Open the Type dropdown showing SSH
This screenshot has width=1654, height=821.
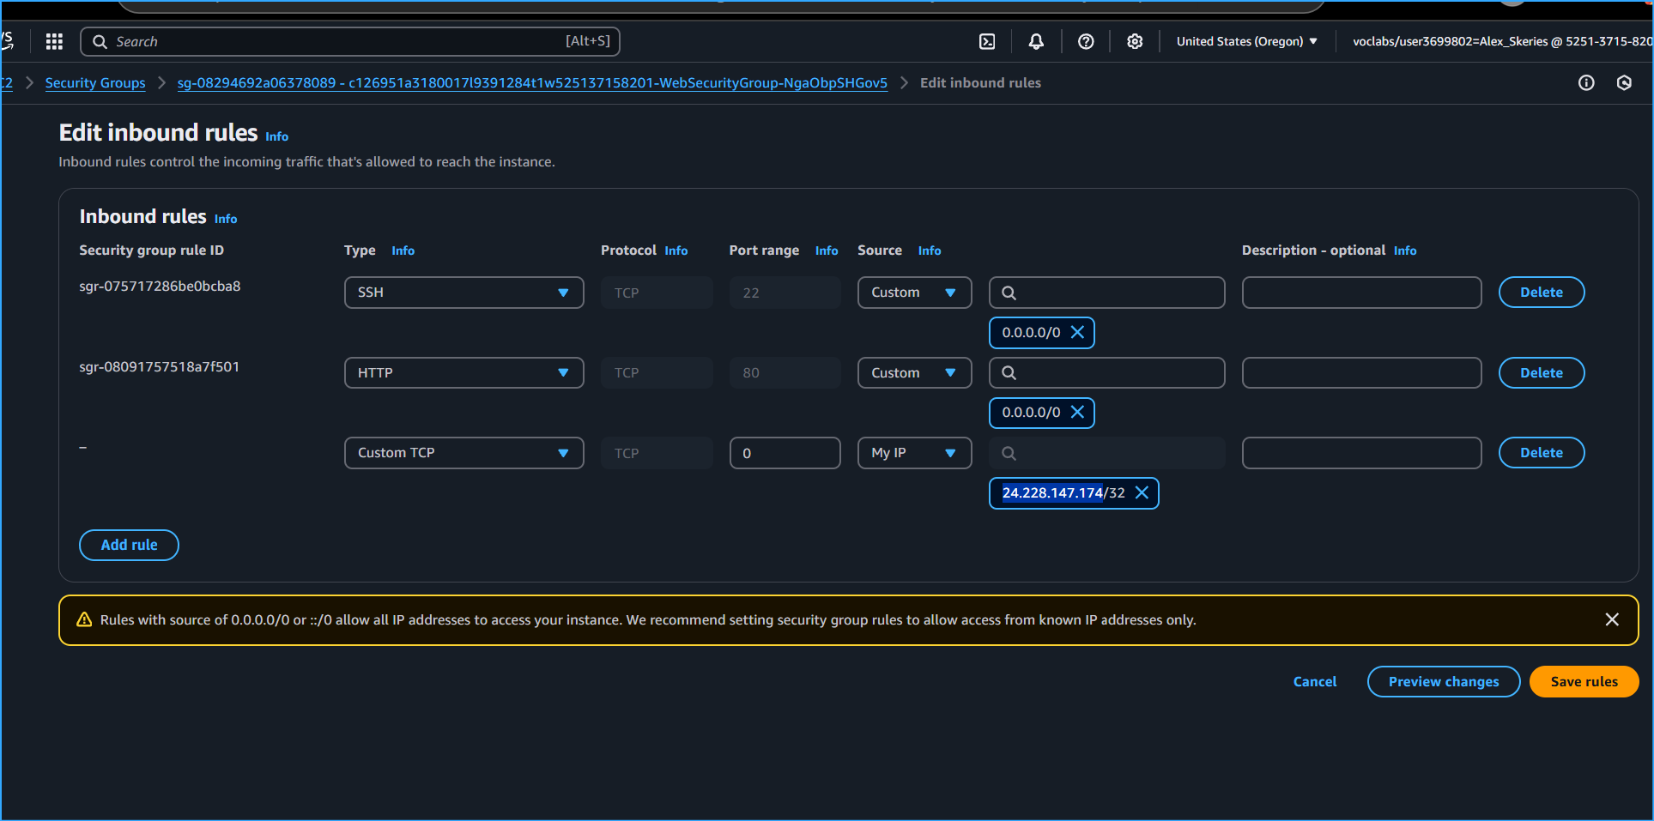(463, 292)
